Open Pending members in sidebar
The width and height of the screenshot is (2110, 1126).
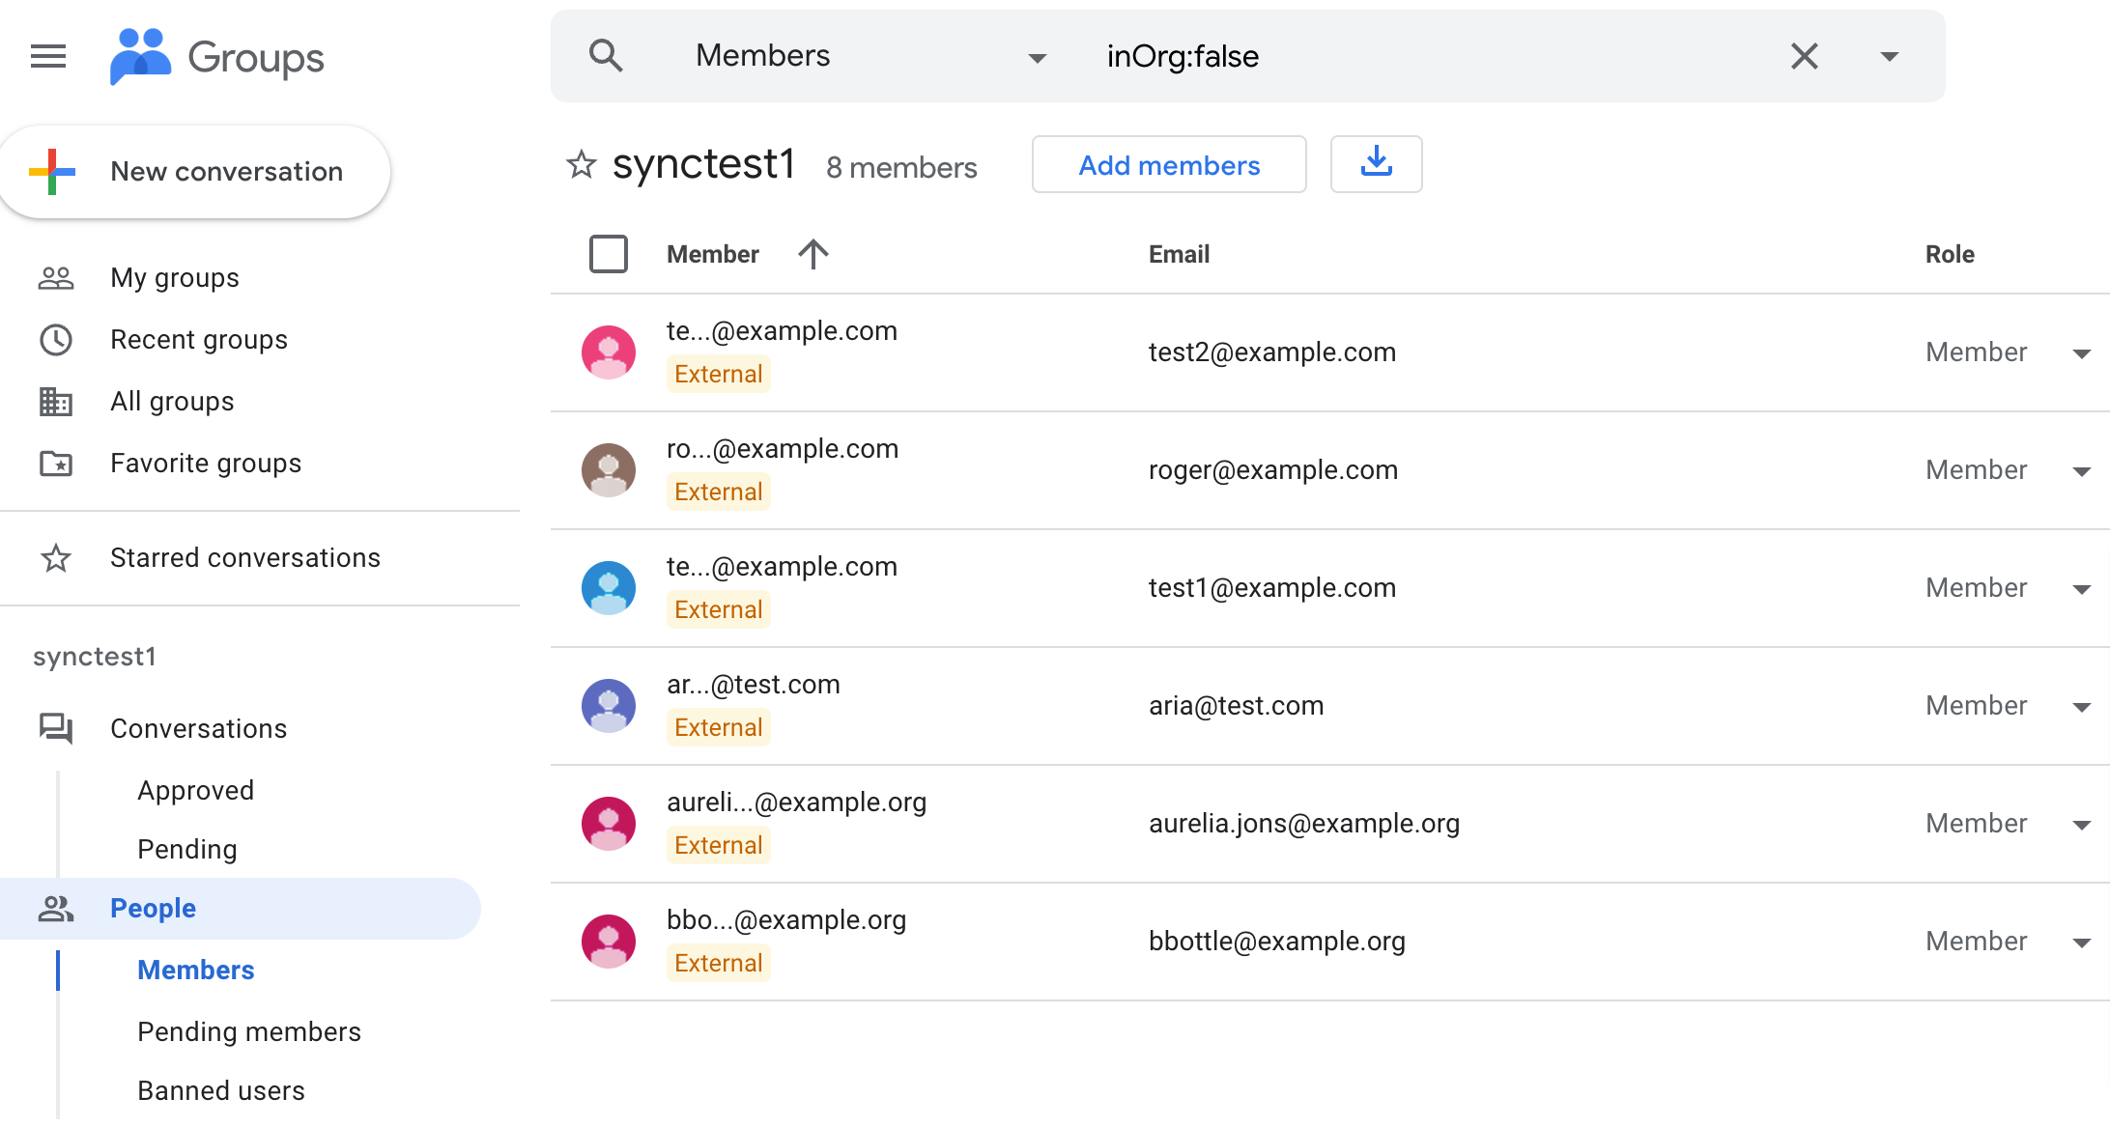tap(249, 1031)
